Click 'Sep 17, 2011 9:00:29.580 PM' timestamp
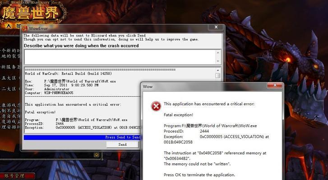Screen dimensions: 328x180 71,85
